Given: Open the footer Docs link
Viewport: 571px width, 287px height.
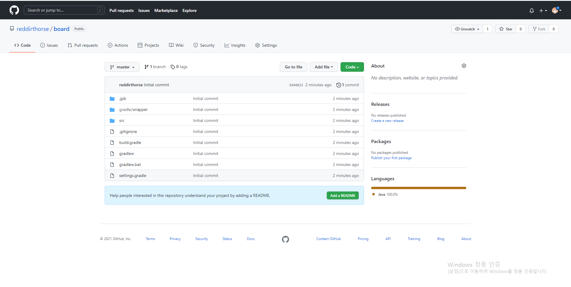Looking at the screenshot, I should (x=251, y=239).
